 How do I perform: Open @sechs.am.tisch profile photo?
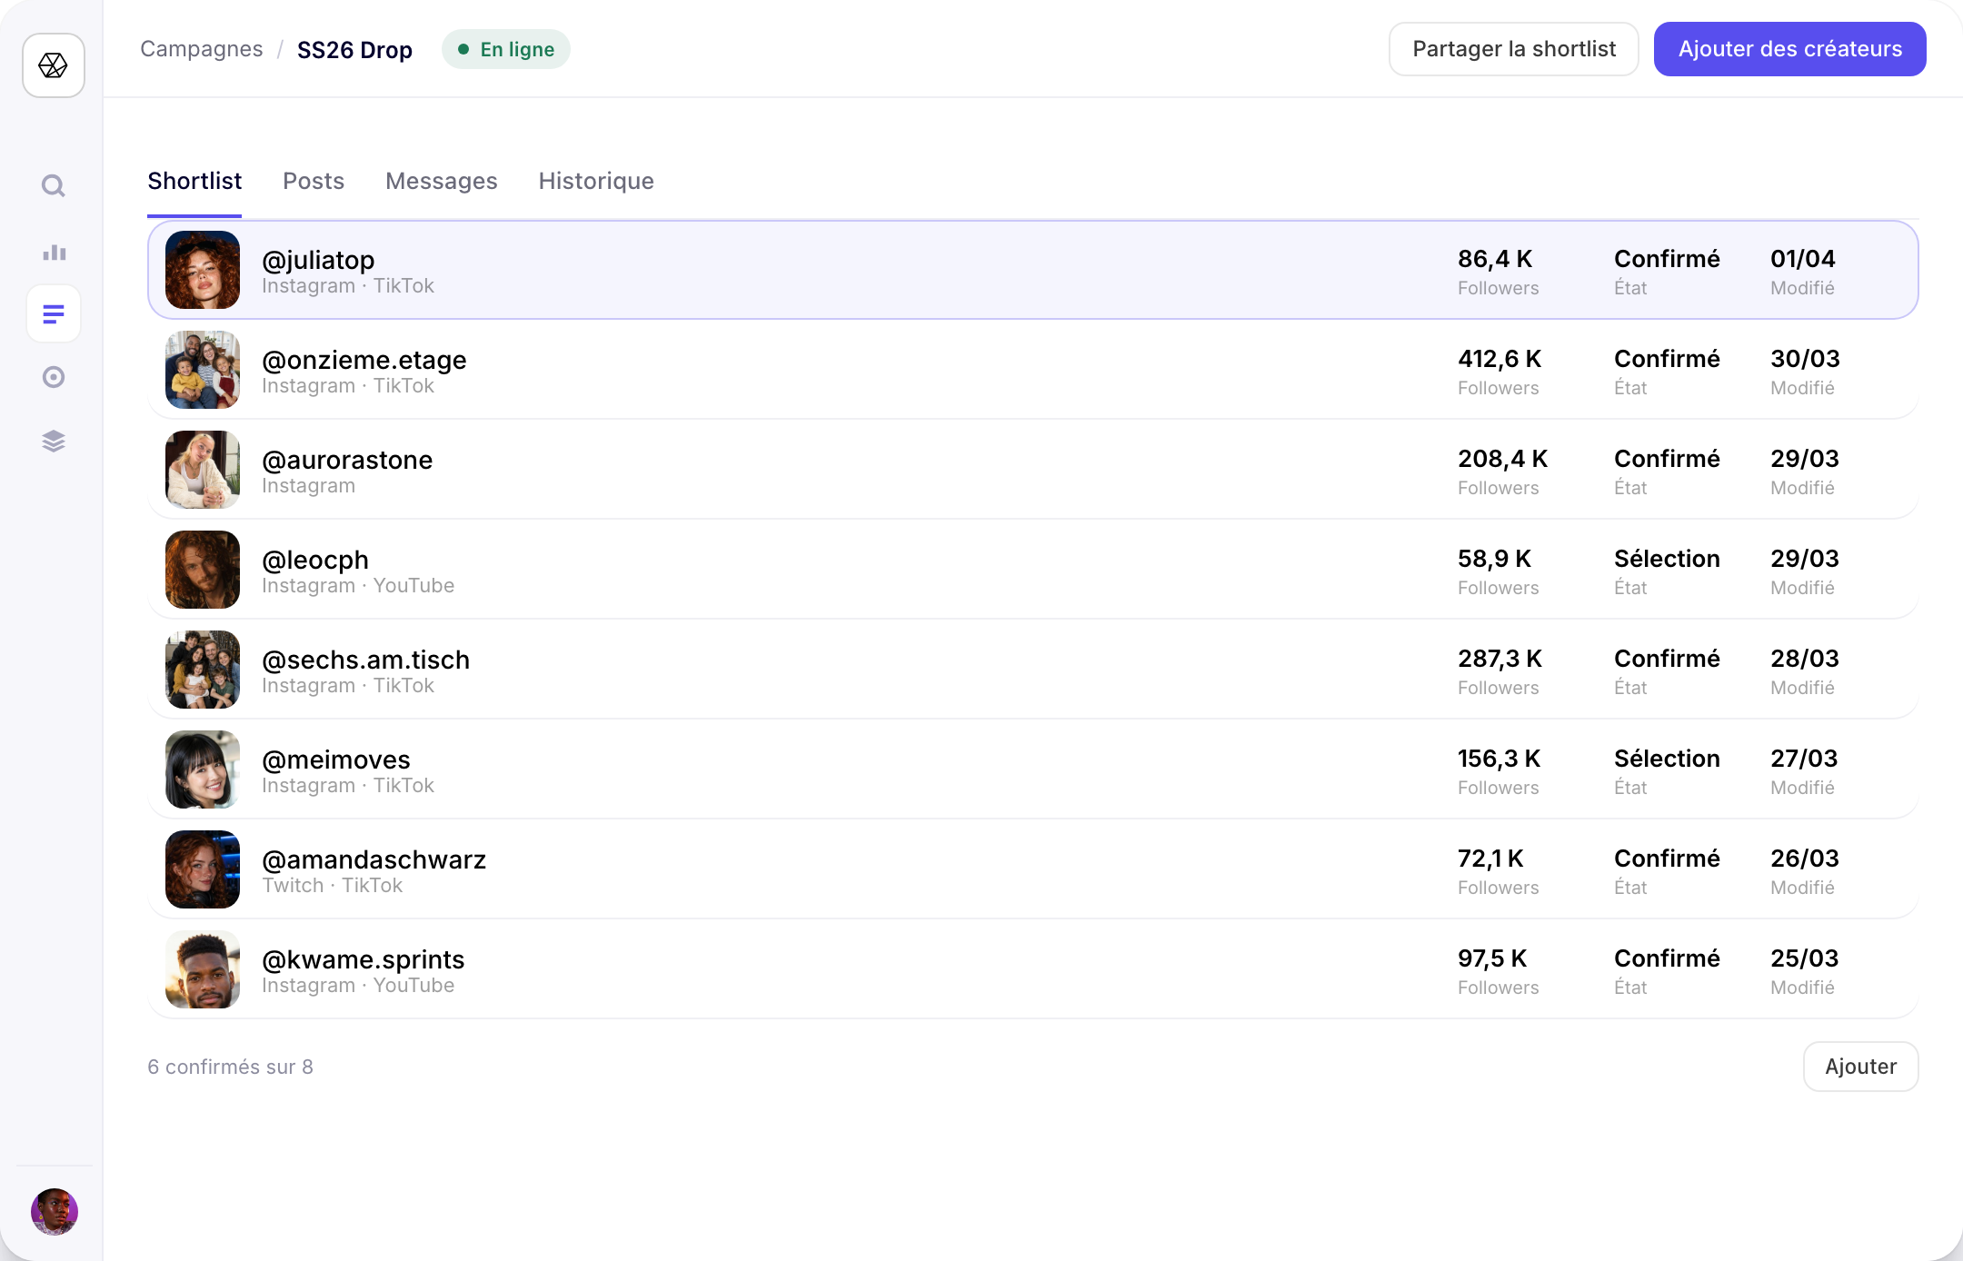(x=203, y=670)
